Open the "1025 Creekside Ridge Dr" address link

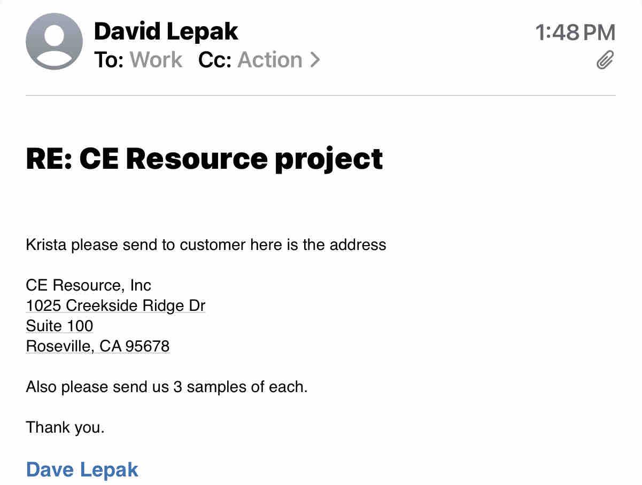(x=115, y=306)
